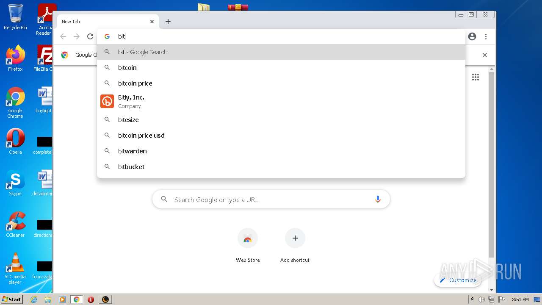This screenshot has width=542, height=305.
Task: Open Skype desktop shortcut
Action: pyautogui.click(x=15, y=183)
